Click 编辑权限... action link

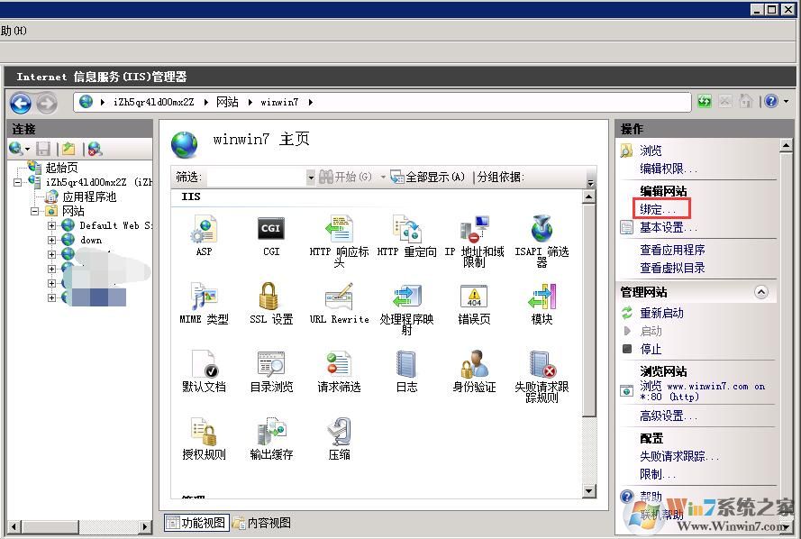(669, 169)
